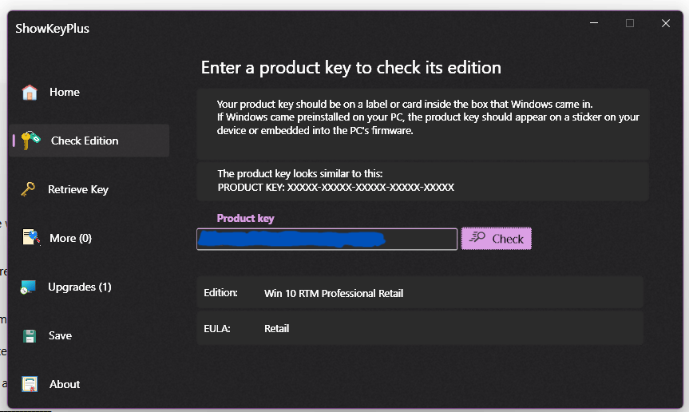Select the More (0) menu label
The width and height of the screenshot is (689, 412).
70,238
